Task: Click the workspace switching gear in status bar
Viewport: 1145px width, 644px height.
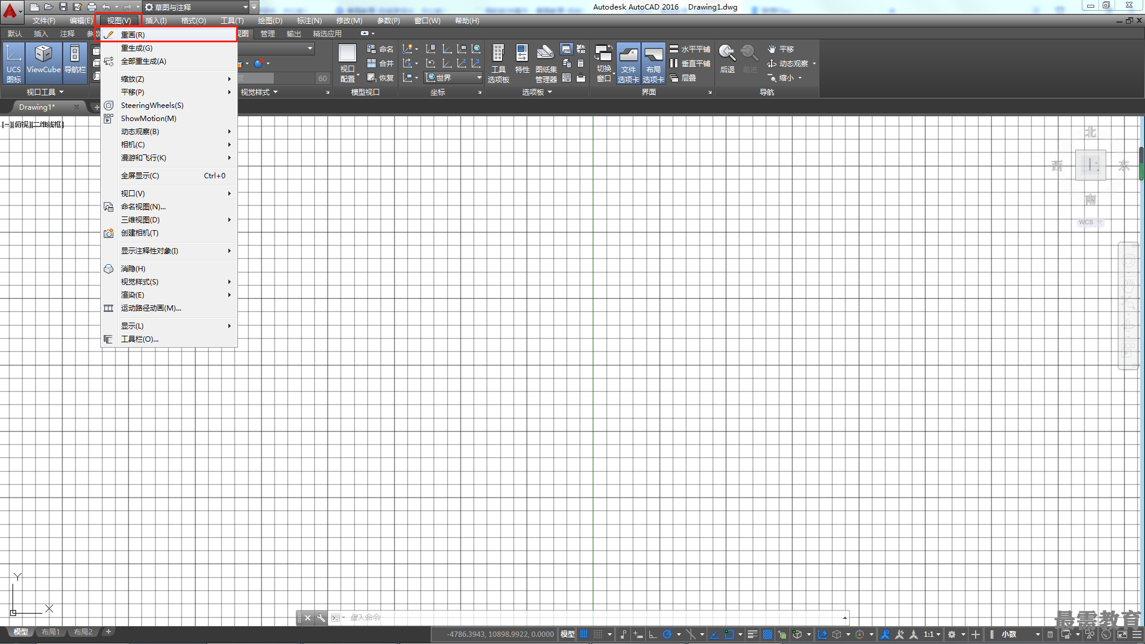Action: pos(952,634)
